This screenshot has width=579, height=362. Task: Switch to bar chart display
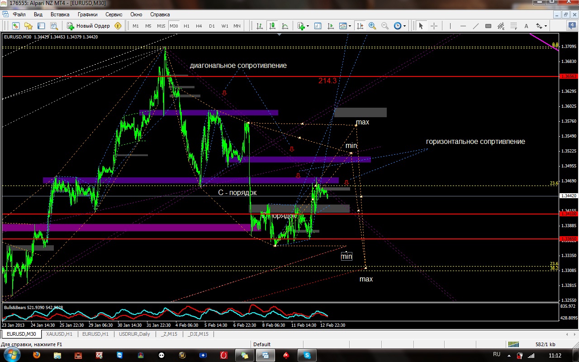pyautogui.click(x=260, y=26)
